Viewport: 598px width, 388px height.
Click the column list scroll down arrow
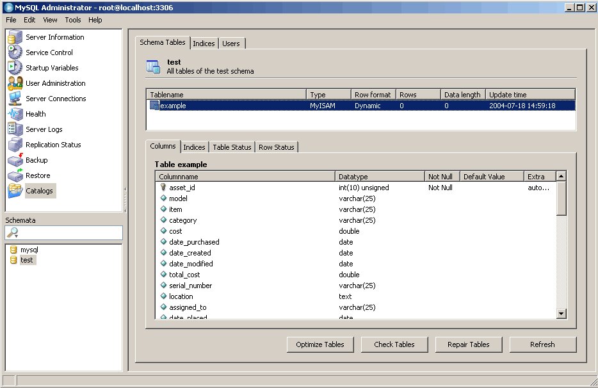pyautogui.click(x=561, y=314)
